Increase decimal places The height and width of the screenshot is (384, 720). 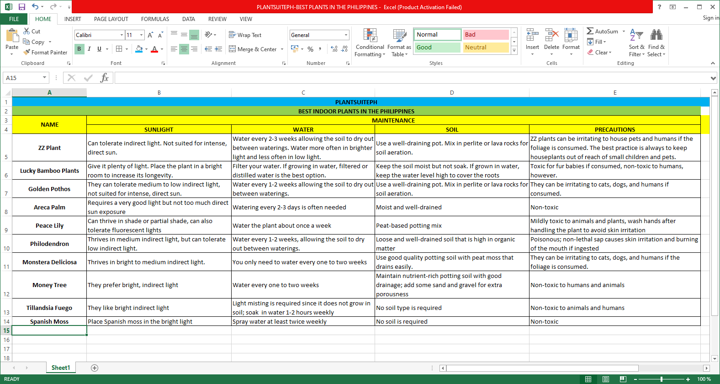pyautogui.click(x=334, y=49)
